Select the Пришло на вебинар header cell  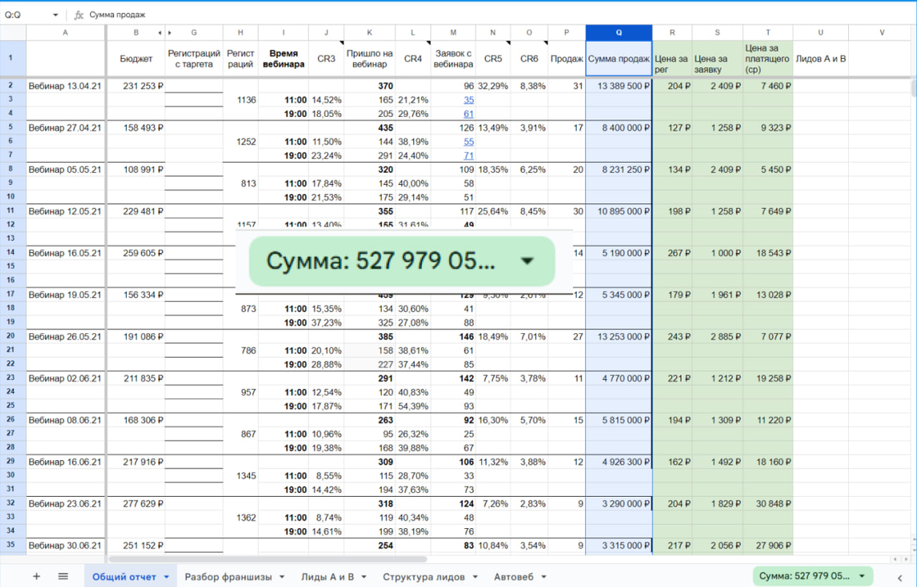click(370, 59)
